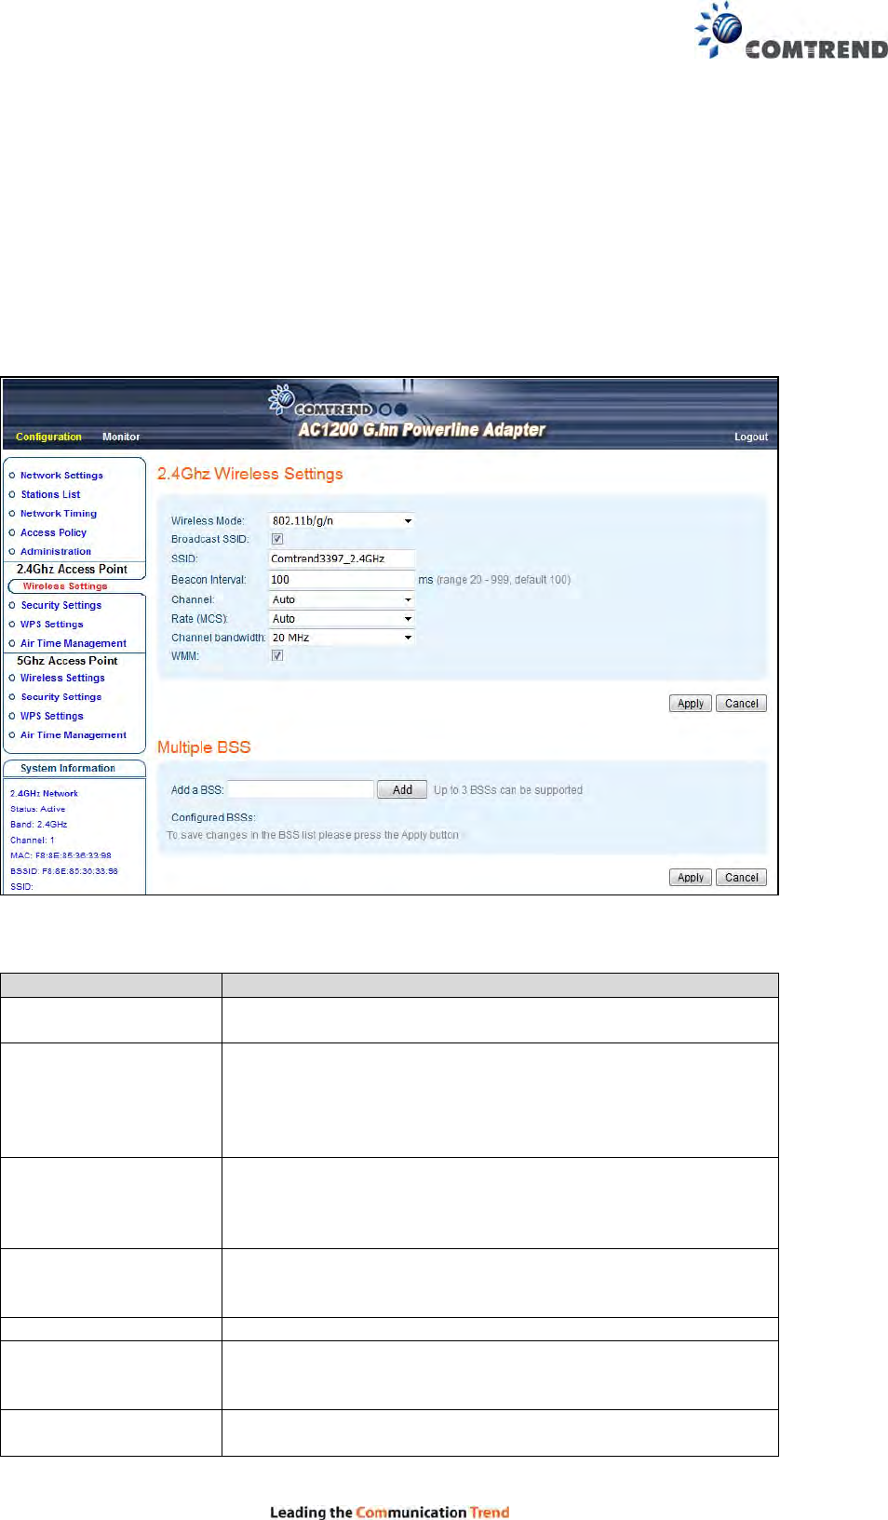Open 2.4Ghz WPS Settings
The height and width of the screenshot is (1520, 888).
point(52,625)
